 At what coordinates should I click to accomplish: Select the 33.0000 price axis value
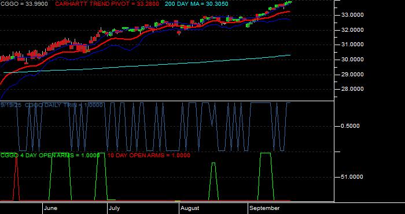pos(352,15)
